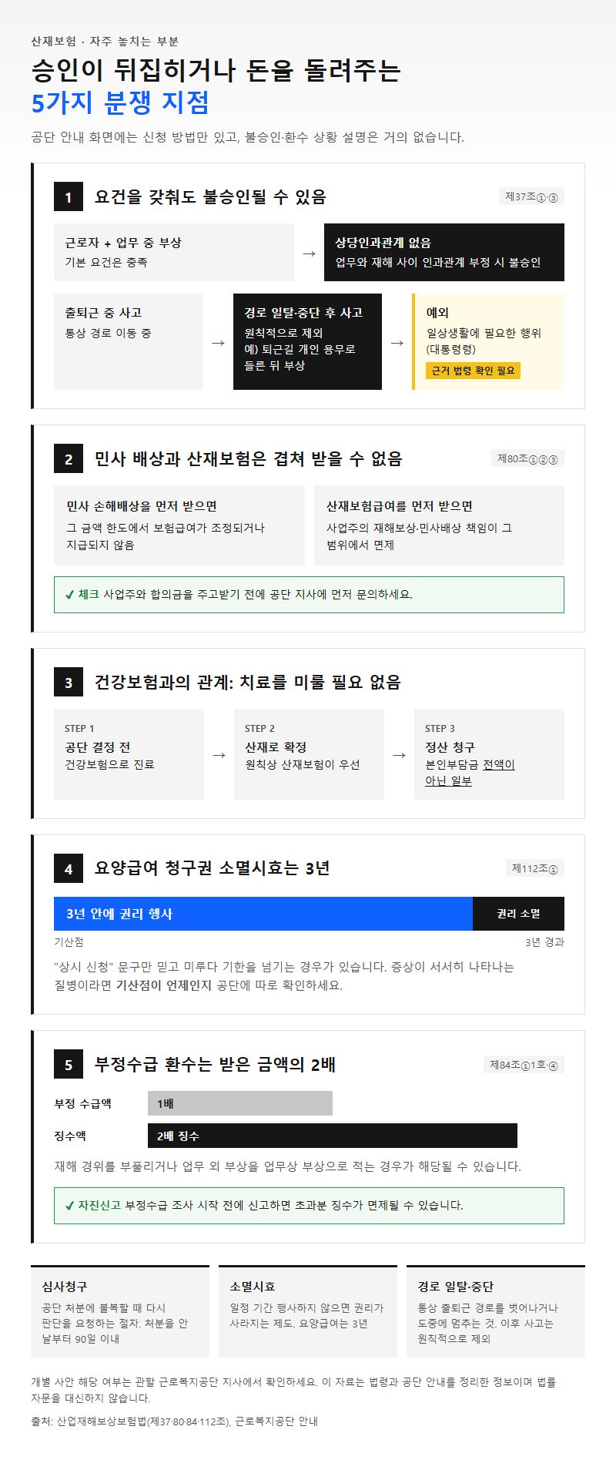Click the green '체크' tip box
The image size is (616, 1470).
[309, 595]
